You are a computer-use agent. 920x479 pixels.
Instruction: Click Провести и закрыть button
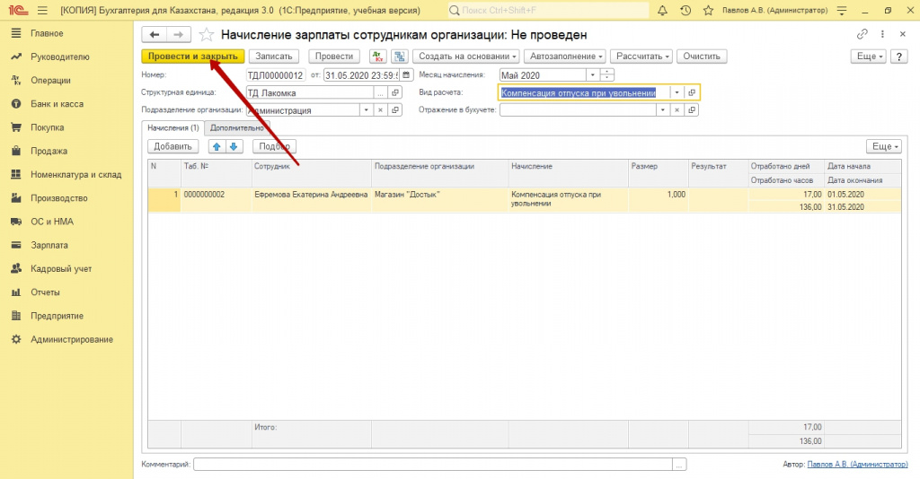pyautogui.click(x=192, y=57)
